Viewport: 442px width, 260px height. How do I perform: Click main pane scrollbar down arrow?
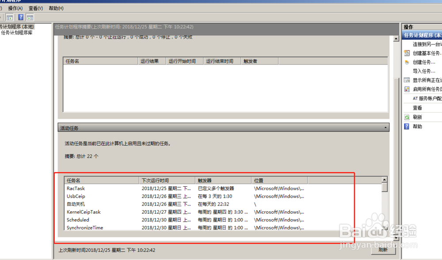(x=396, y=238)
